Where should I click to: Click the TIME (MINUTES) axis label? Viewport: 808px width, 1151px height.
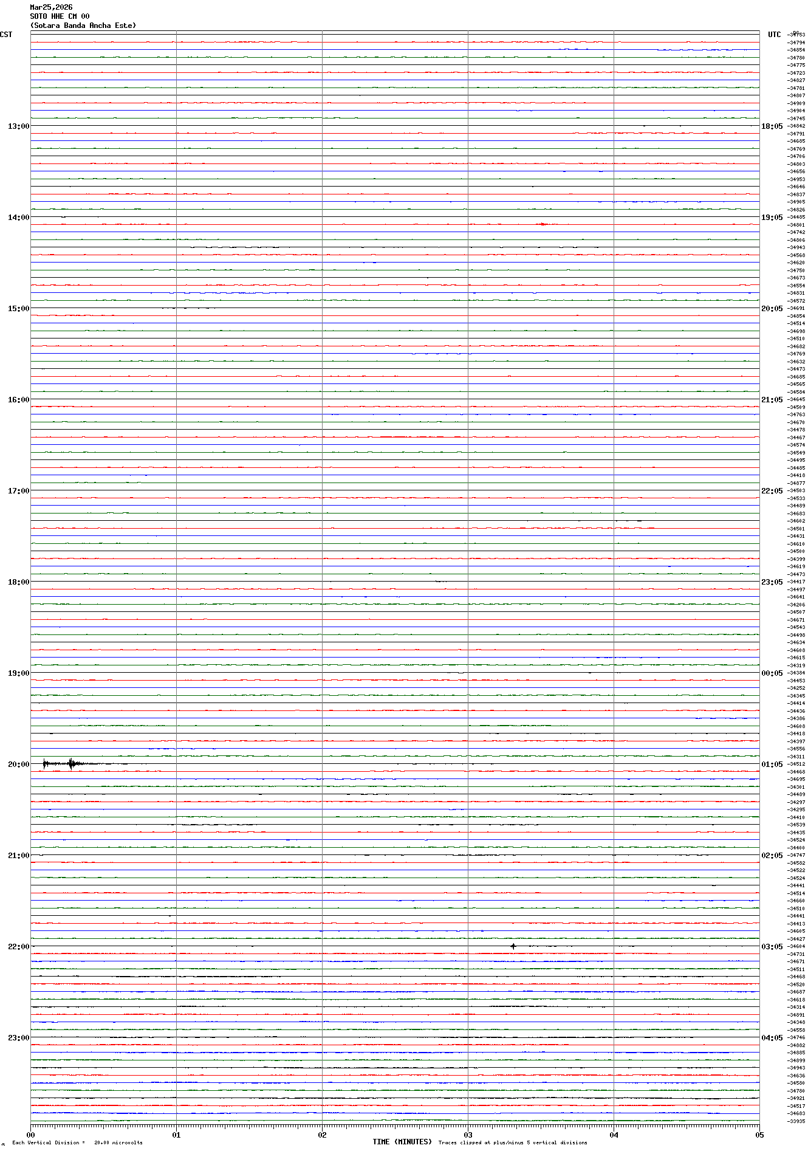coord(402,1142)
